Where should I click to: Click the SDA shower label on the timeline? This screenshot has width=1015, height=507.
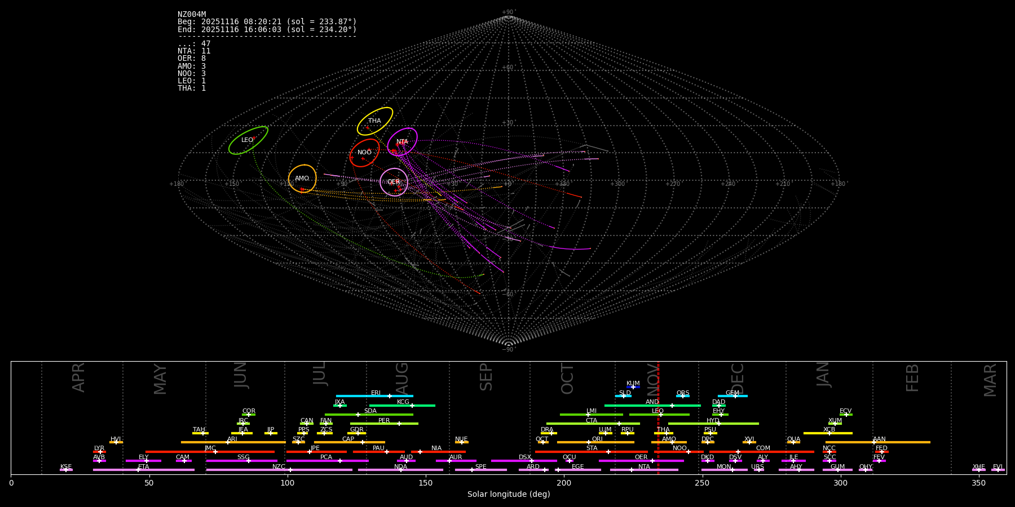[370, 411]
